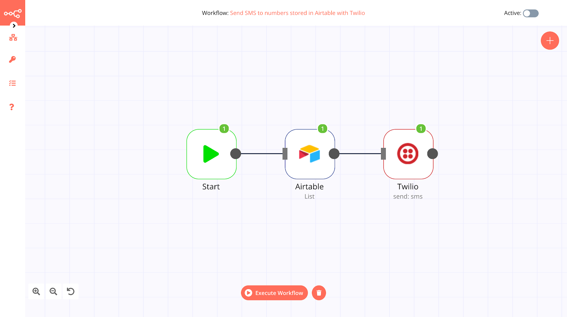Screen dimensions: 567x317
Task: Click the Twilio node input connector
Action: click(383, 154)
